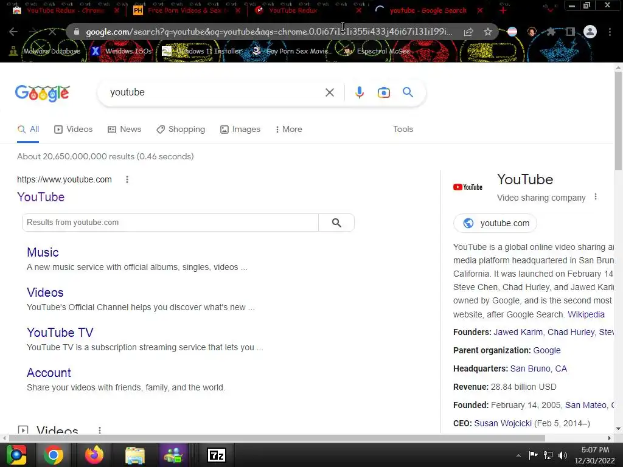This screenshot has height=467, width=623.
Task: Share this page via address bar icon
Action: (468, 32)
